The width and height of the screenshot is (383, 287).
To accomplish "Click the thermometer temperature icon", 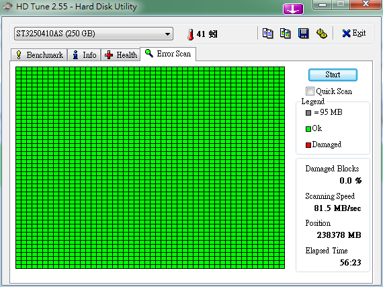I will (x=191, y=34).
